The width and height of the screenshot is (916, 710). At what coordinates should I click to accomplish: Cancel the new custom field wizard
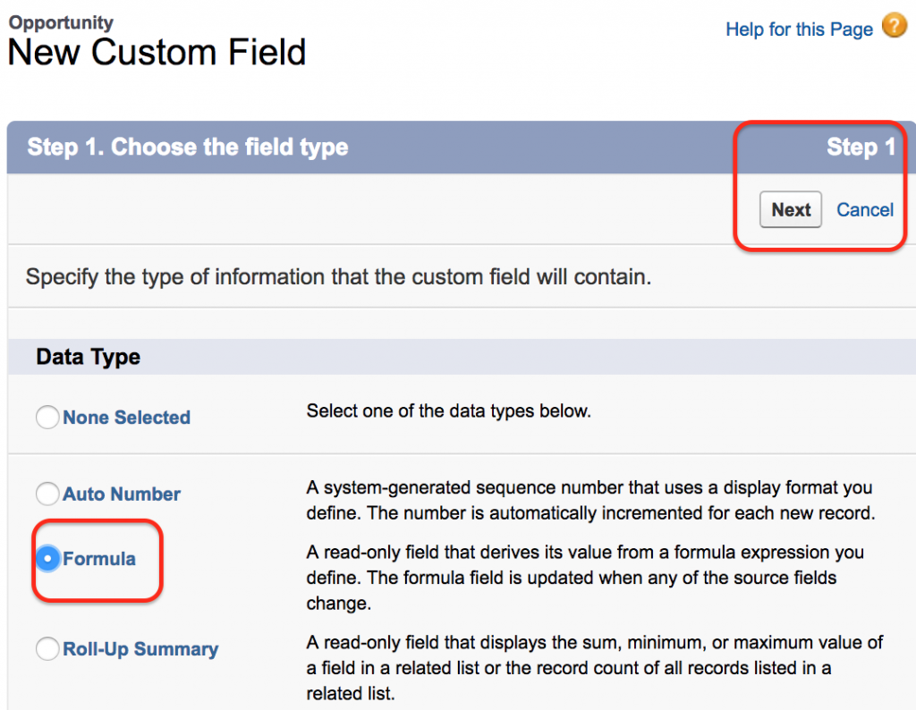coord(865,209)
